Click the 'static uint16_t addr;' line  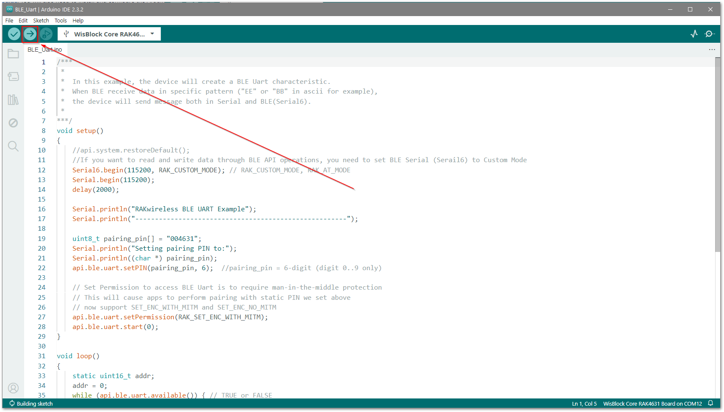pyautogui.click(x=113, y=376)
